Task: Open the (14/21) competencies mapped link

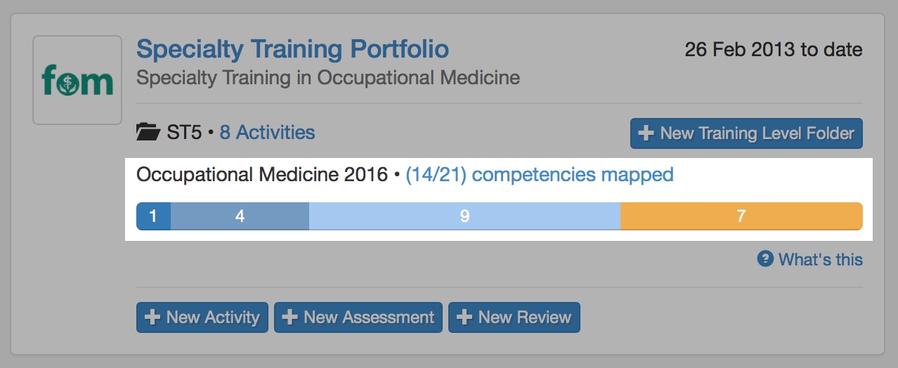Action: pyautogui.click(x=540, y=174)
